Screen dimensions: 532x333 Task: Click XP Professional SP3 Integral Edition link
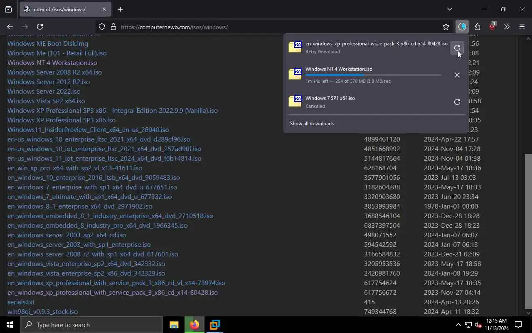(x=113, y=110)
